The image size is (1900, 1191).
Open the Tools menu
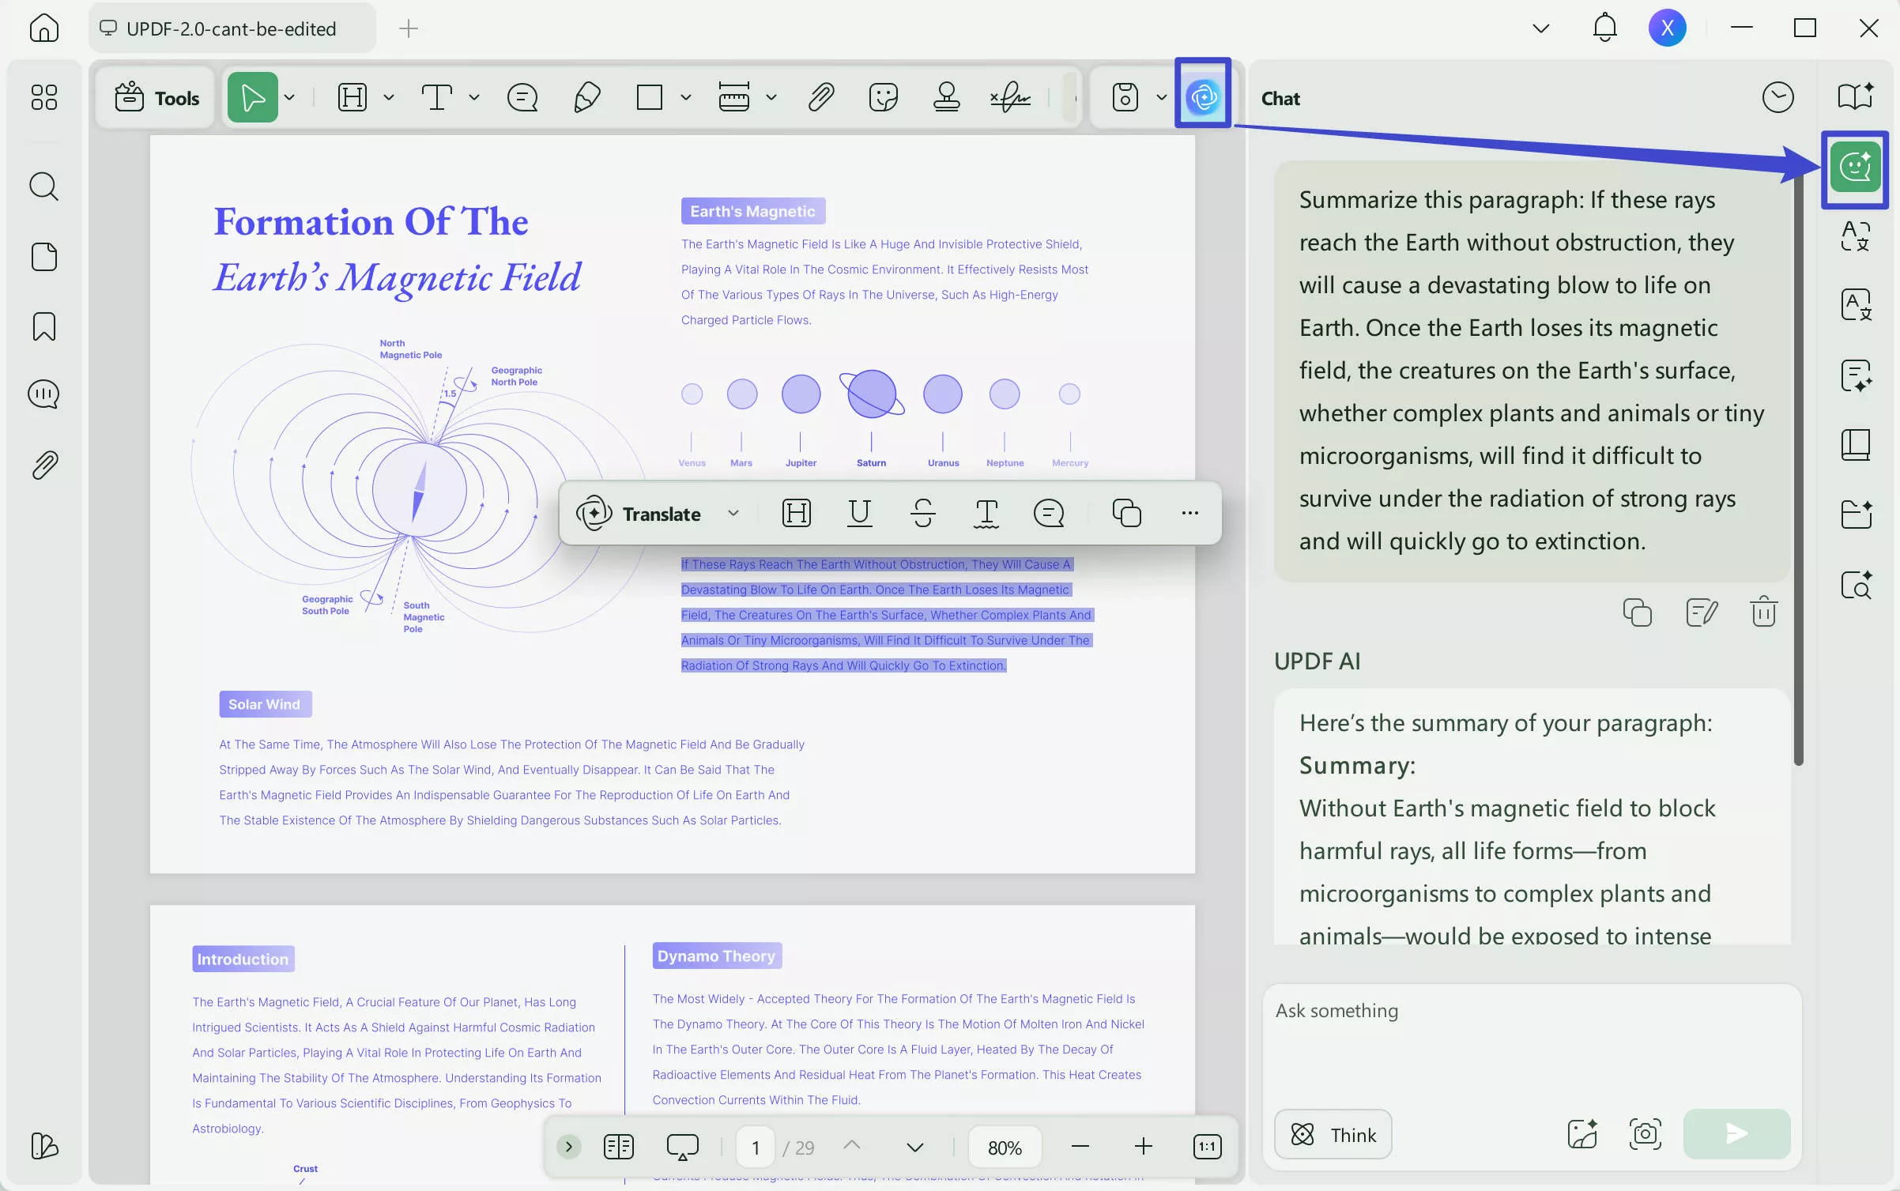point(156,96)
